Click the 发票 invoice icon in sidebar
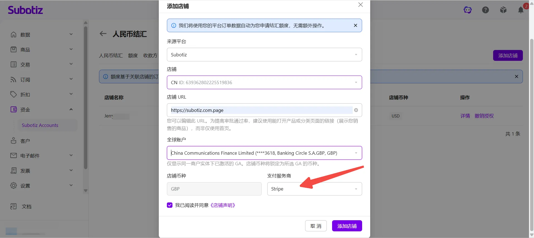The height and width of the screenshot is (238, 534). pos(13,171)
